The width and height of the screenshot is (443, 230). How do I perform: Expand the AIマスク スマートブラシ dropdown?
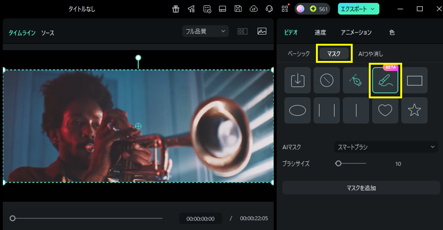[386, 147]
